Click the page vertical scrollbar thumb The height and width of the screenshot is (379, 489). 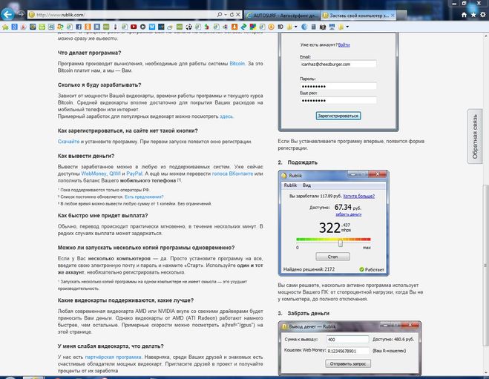pyautogui.click(x=485, y=265)
